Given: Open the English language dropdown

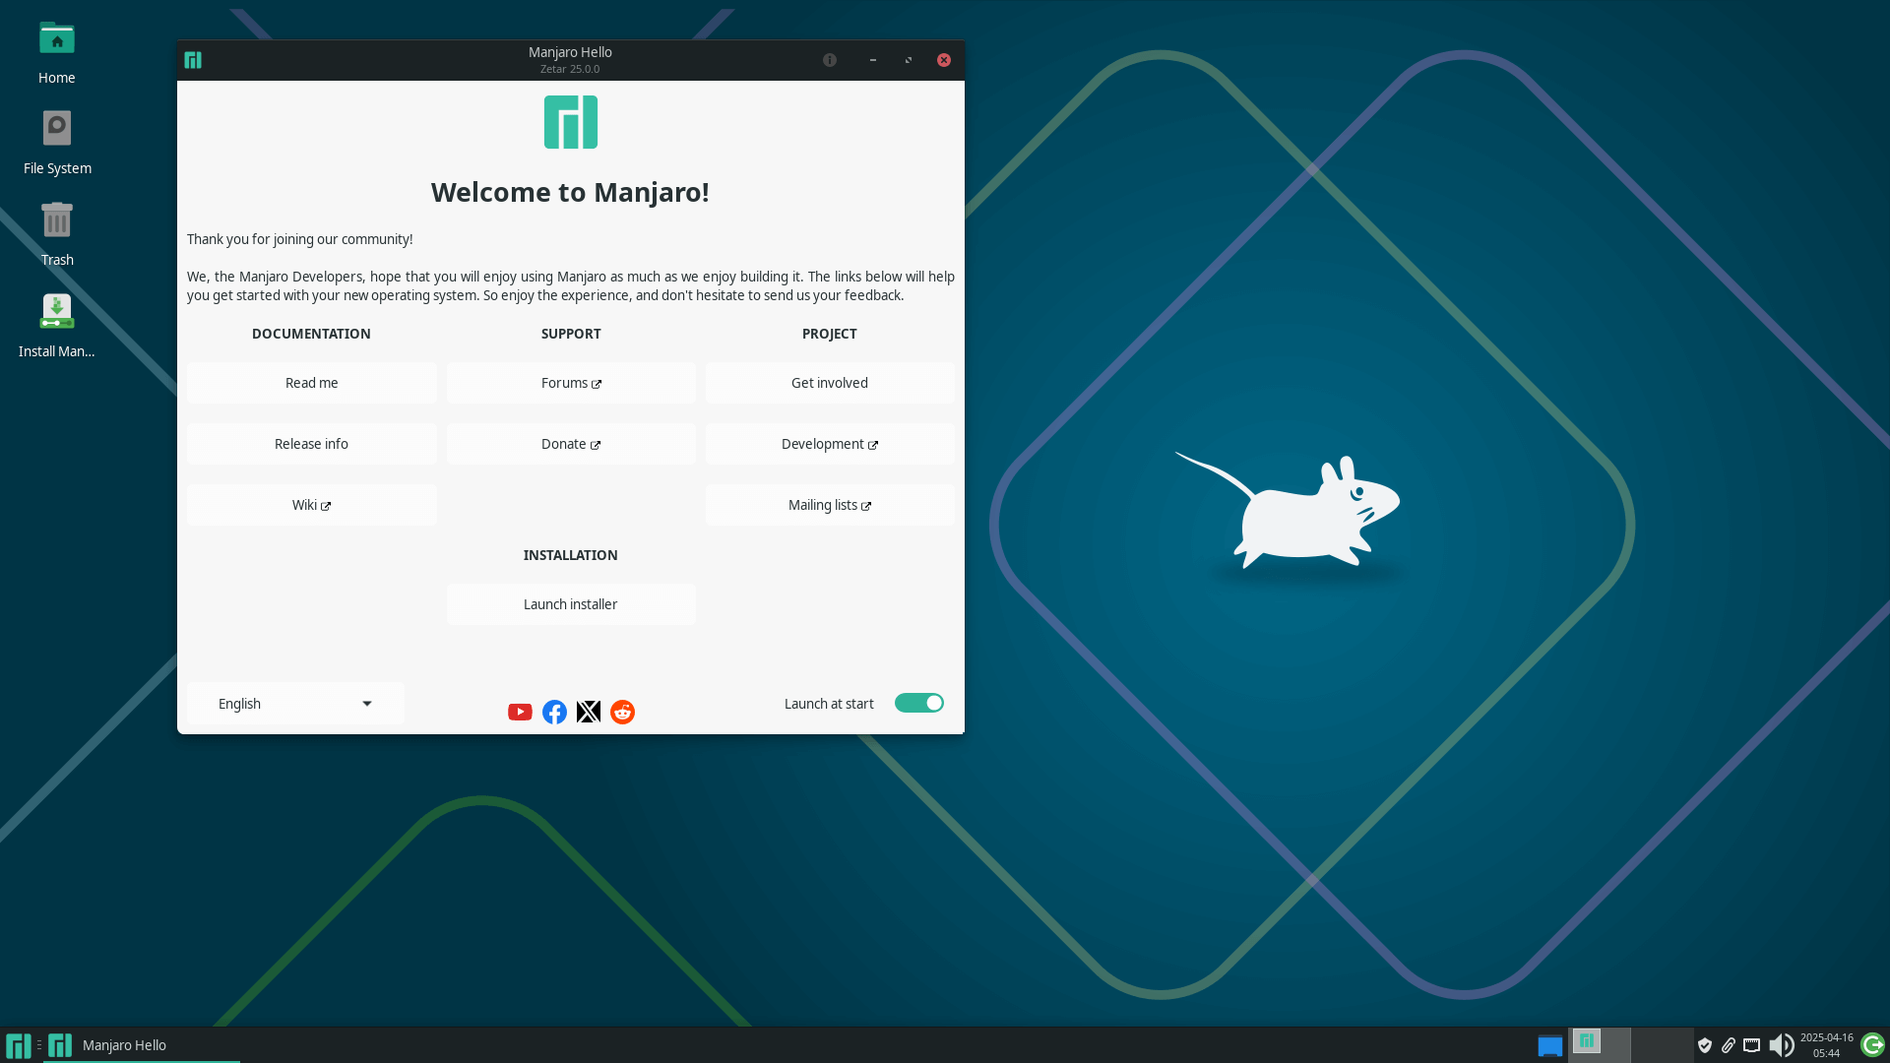Looking at the screenshot, I should click(x=294, y=703).
